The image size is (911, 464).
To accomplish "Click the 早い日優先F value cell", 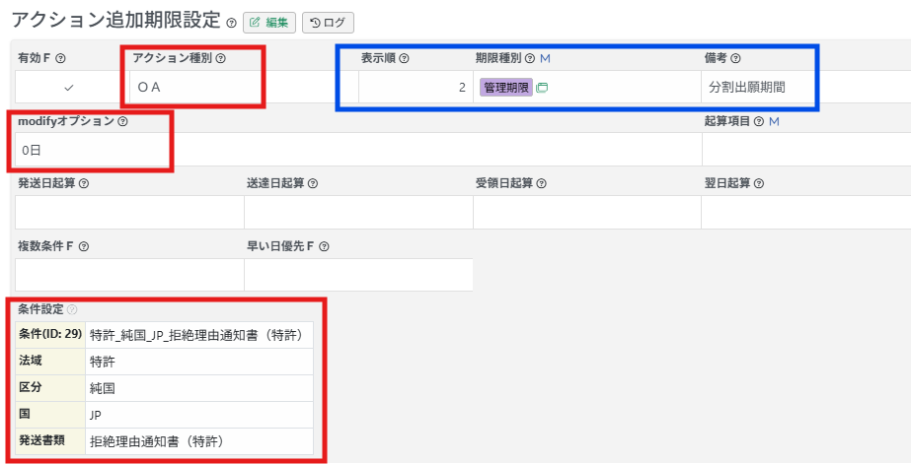I will pos(358,275).
